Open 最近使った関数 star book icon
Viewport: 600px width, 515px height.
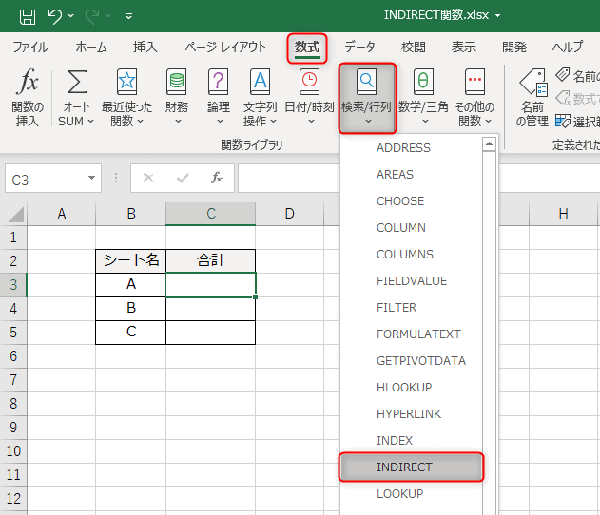click(x=126, y=82)
